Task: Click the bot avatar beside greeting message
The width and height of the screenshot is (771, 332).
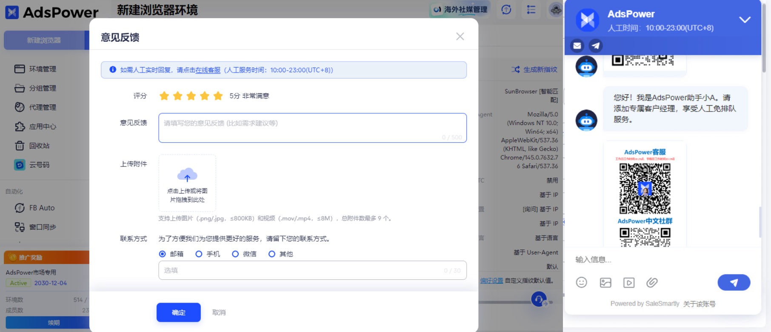Action: tap(586, 120)
